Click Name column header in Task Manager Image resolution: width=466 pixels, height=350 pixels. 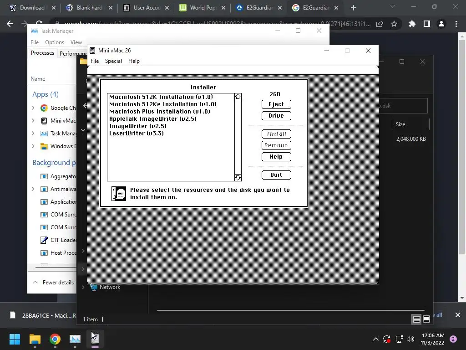tap(38, 78)
